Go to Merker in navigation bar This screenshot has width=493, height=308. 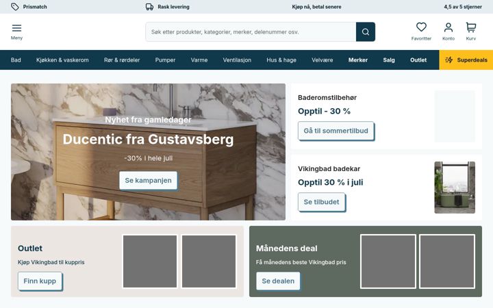tap(358, 60)
